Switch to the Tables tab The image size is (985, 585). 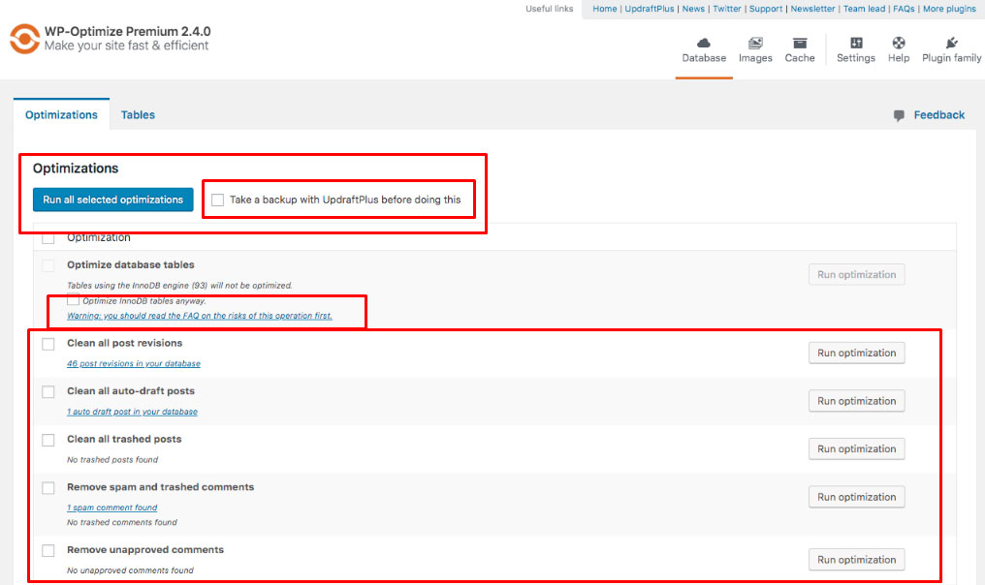pyautogui.click(x=139, y=115)
